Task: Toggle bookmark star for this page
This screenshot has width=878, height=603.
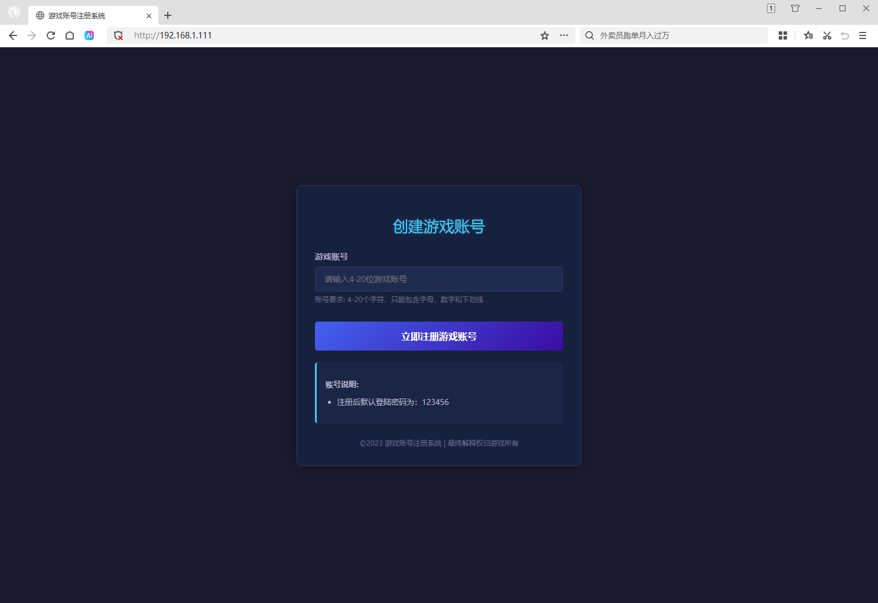Action: pos(544,35)
